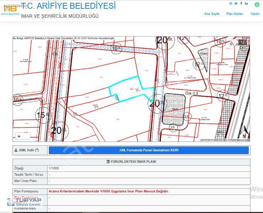Click the map overview thumbnail in top-right corner
The image size is (263, 213).
click(240, 42)
